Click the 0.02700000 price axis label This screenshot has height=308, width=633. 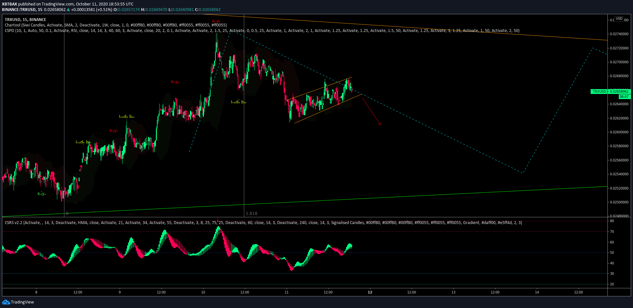[619, 62]
